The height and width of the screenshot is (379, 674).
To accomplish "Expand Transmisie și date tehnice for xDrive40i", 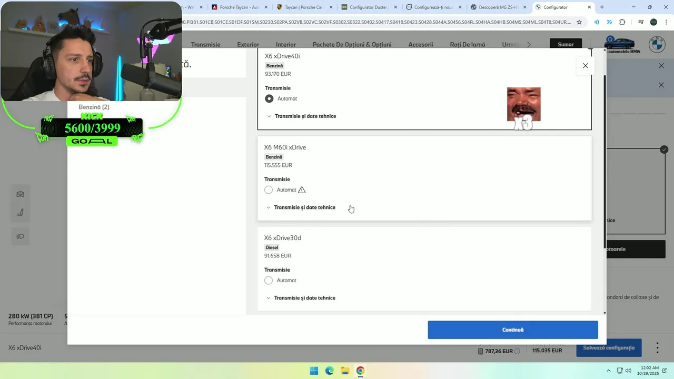I will pyautogui.click(x=301, y=116).
